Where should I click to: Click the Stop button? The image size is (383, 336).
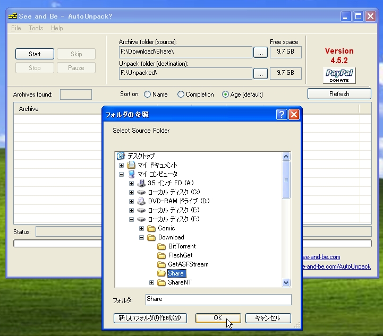pos(35,68)
